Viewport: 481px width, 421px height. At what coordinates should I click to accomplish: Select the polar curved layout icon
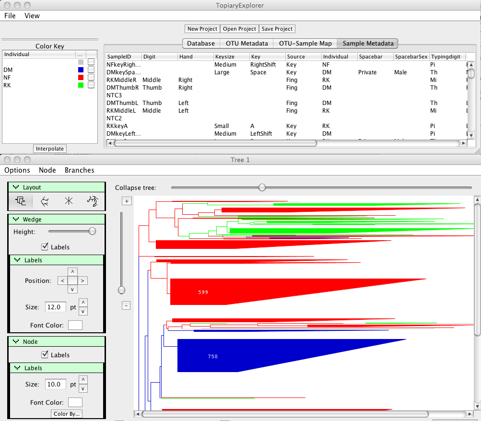click(x=93, y=201)
